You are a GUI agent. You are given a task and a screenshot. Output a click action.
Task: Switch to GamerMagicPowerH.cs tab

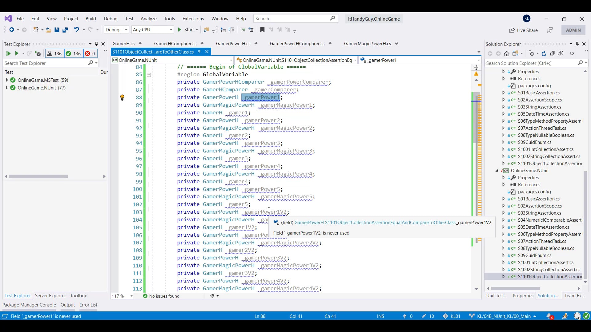click(367, 44)
